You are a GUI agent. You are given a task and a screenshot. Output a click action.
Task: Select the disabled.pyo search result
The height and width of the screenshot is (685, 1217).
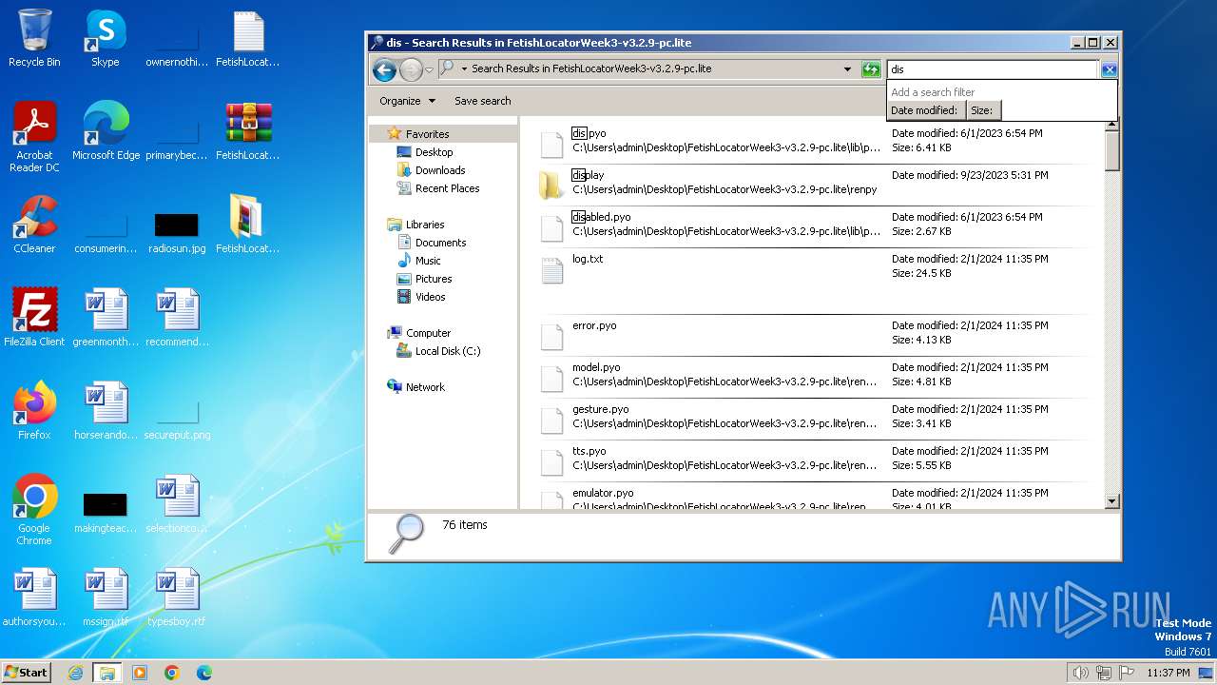click(x=818, y=226)
